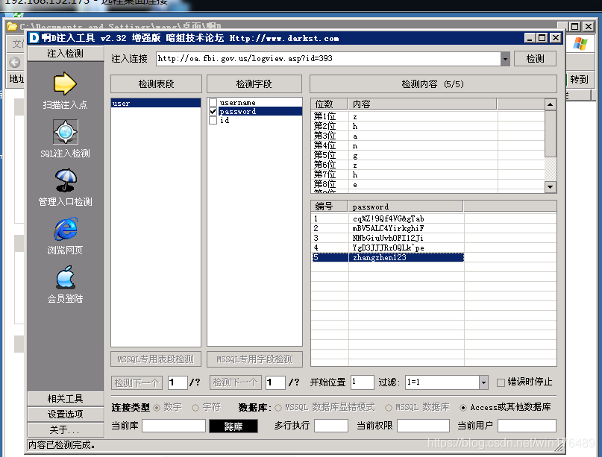602x457 pixels.
Task: Click the 检测内容 (5/5) button
Action: click(433, 84)
